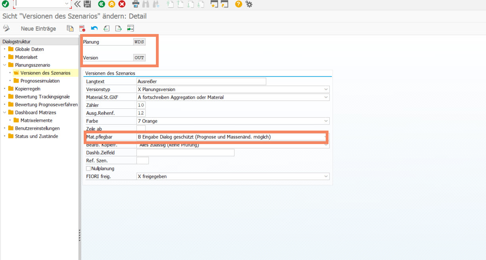
Task: Click the Print icon in toolbar
Action: pyautogui.click(x=136, y=4)
